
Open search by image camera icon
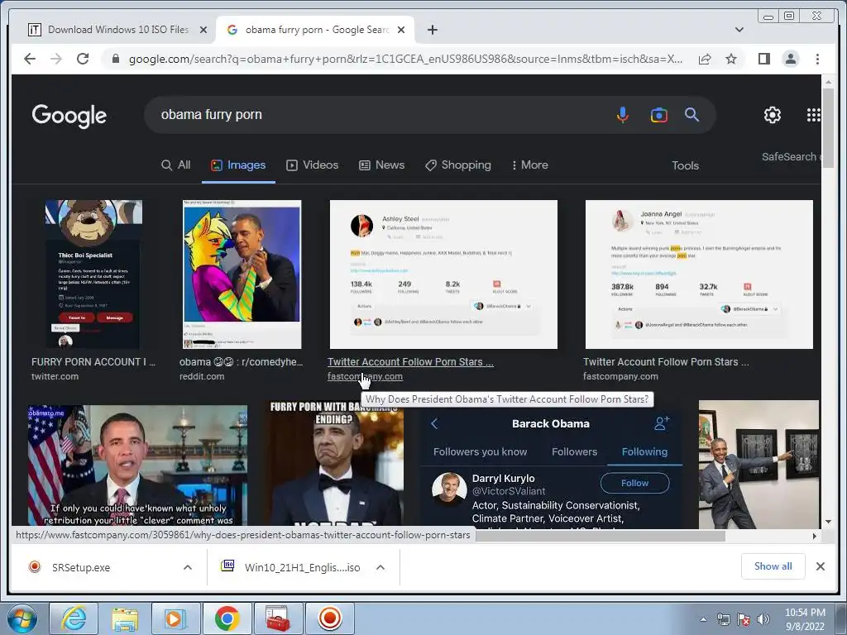(659, 115)
